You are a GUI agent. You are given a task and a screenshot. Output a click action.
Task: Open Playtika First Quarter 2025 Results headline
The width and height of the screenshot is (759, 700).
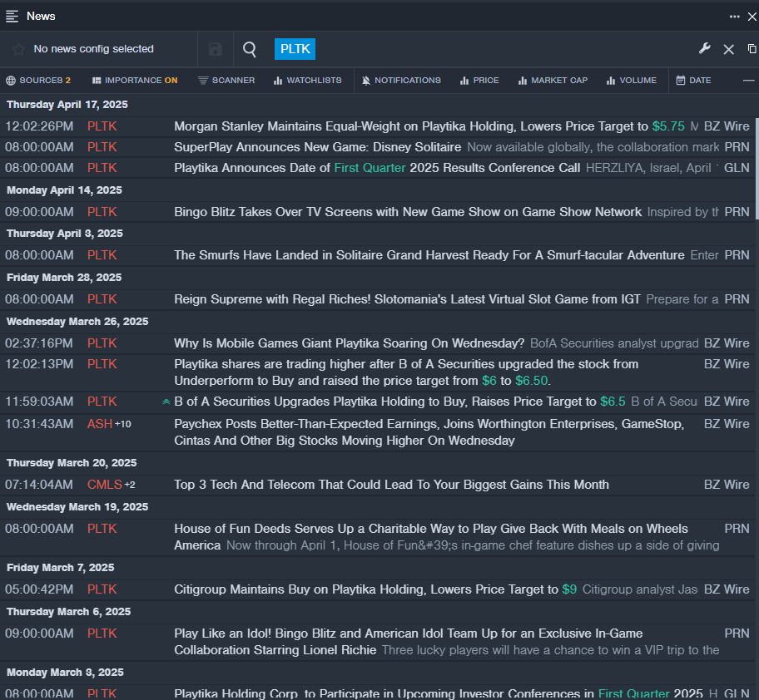pyautogui.click(x=377, y=168)
